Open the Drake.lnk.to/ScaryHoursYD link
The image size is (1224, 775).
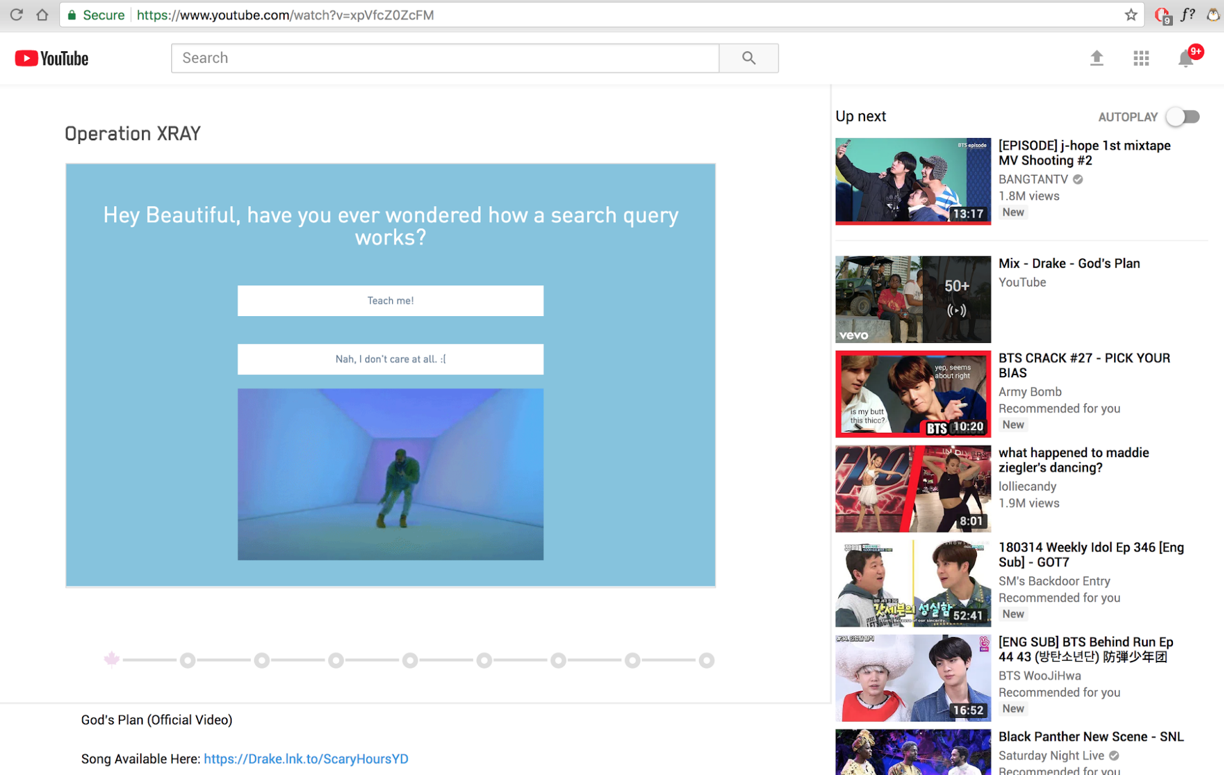[306, 759]
